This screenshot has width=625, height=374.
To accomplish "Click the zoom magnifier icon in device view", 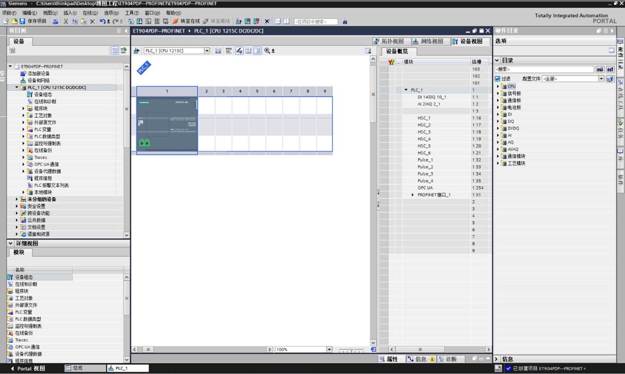I will pyautogui.click(x=268, y=51).
